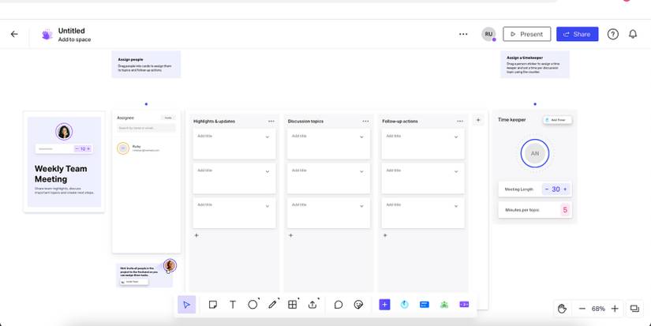
Task: Open Follow-up actions column options menu
Action: coord(460,122)
